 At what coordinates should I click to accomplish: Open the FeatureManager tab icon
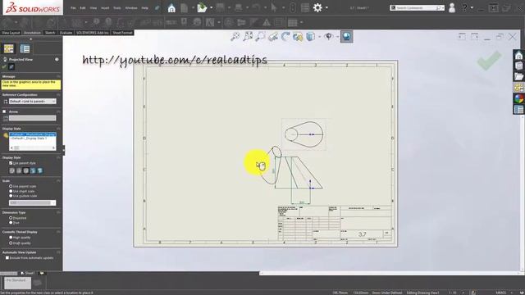(9, 49)
